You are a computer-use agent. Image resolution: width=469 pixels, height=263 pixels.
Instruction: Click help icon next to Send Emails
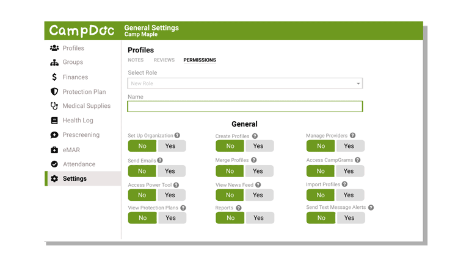click(160, 161)
